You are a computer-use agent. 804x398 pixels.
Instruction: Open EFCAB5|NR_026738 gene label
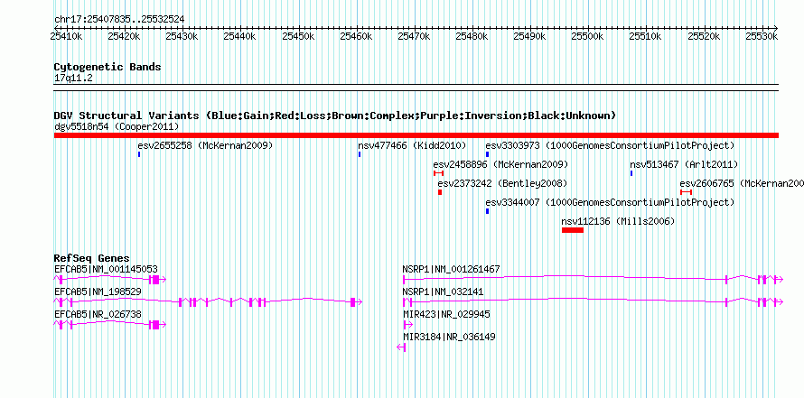pyautogui.click(x=98, y=314)
